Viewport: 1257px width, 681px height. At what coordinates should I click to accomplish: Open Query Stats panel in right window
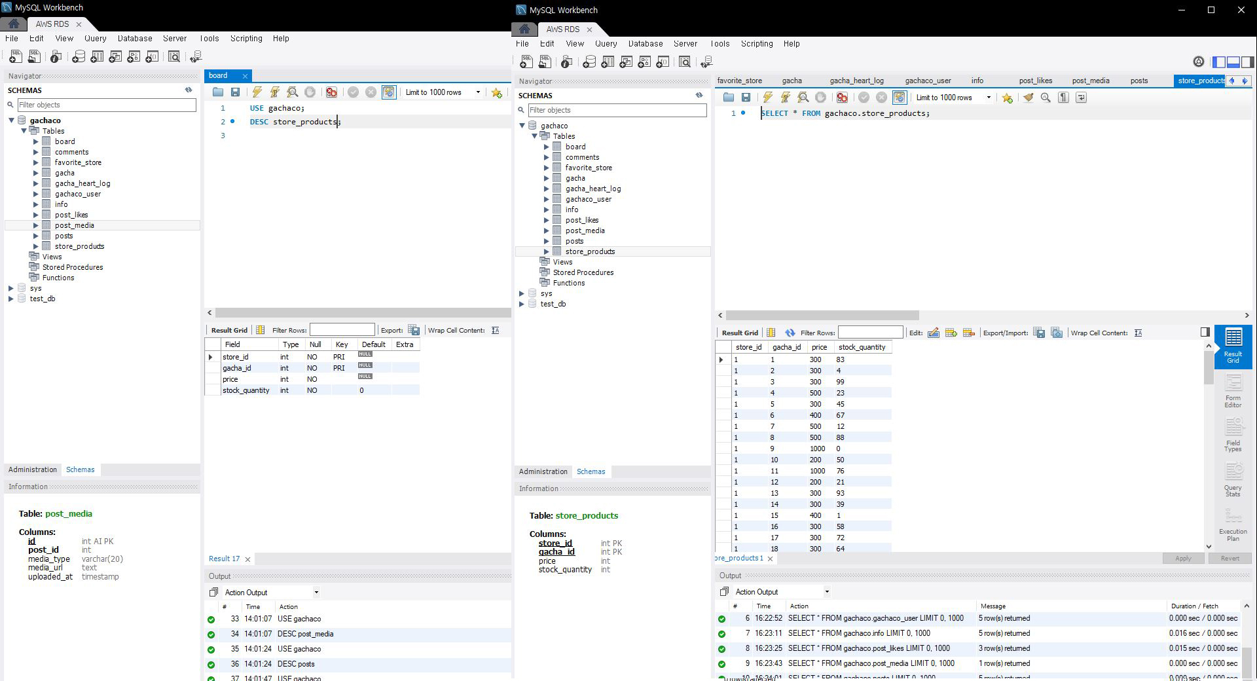pos(1233,481)
